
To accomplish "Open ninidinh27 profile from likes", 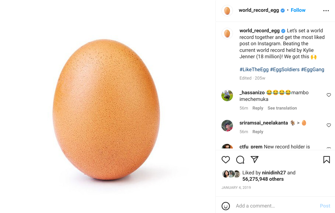I will pyautogui.click(x=274, y=173).
